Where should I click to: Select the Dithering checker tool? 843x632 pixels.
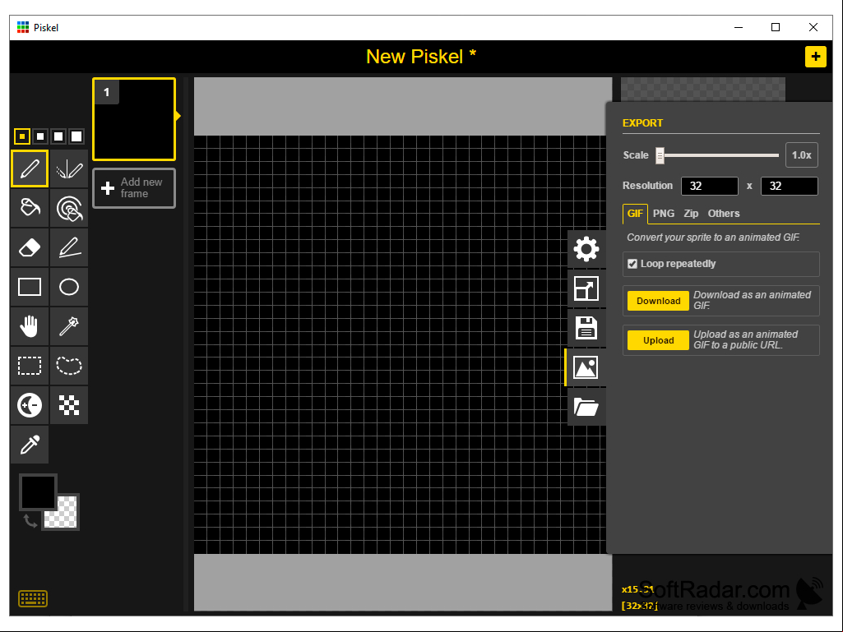[69, 405]
